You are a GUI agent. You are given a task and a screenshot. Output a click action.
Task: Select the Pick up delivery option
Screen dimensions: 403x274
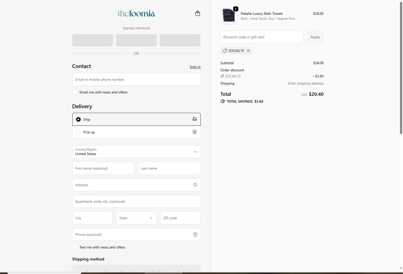pyautogui.click(x=136, y=132)
